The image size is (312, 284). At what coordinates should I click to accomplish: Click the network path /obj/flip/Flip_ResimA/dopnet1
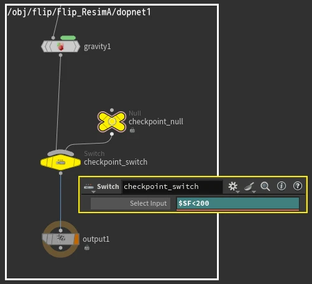pos(79,12)
